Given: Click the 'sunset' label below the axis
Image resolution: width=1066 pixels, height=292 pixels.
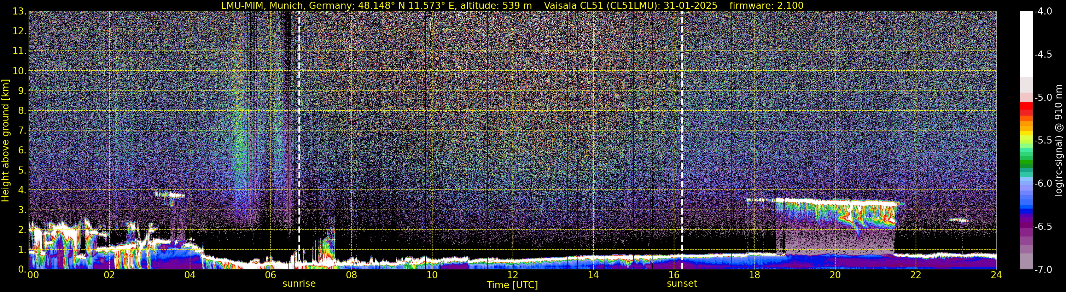Looking at the screenshot, I should (x=682, y=284).
